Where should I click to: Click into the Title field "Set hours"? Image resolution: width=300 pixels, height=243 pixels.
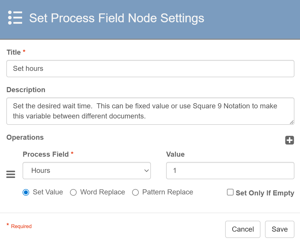click(150, 69)
